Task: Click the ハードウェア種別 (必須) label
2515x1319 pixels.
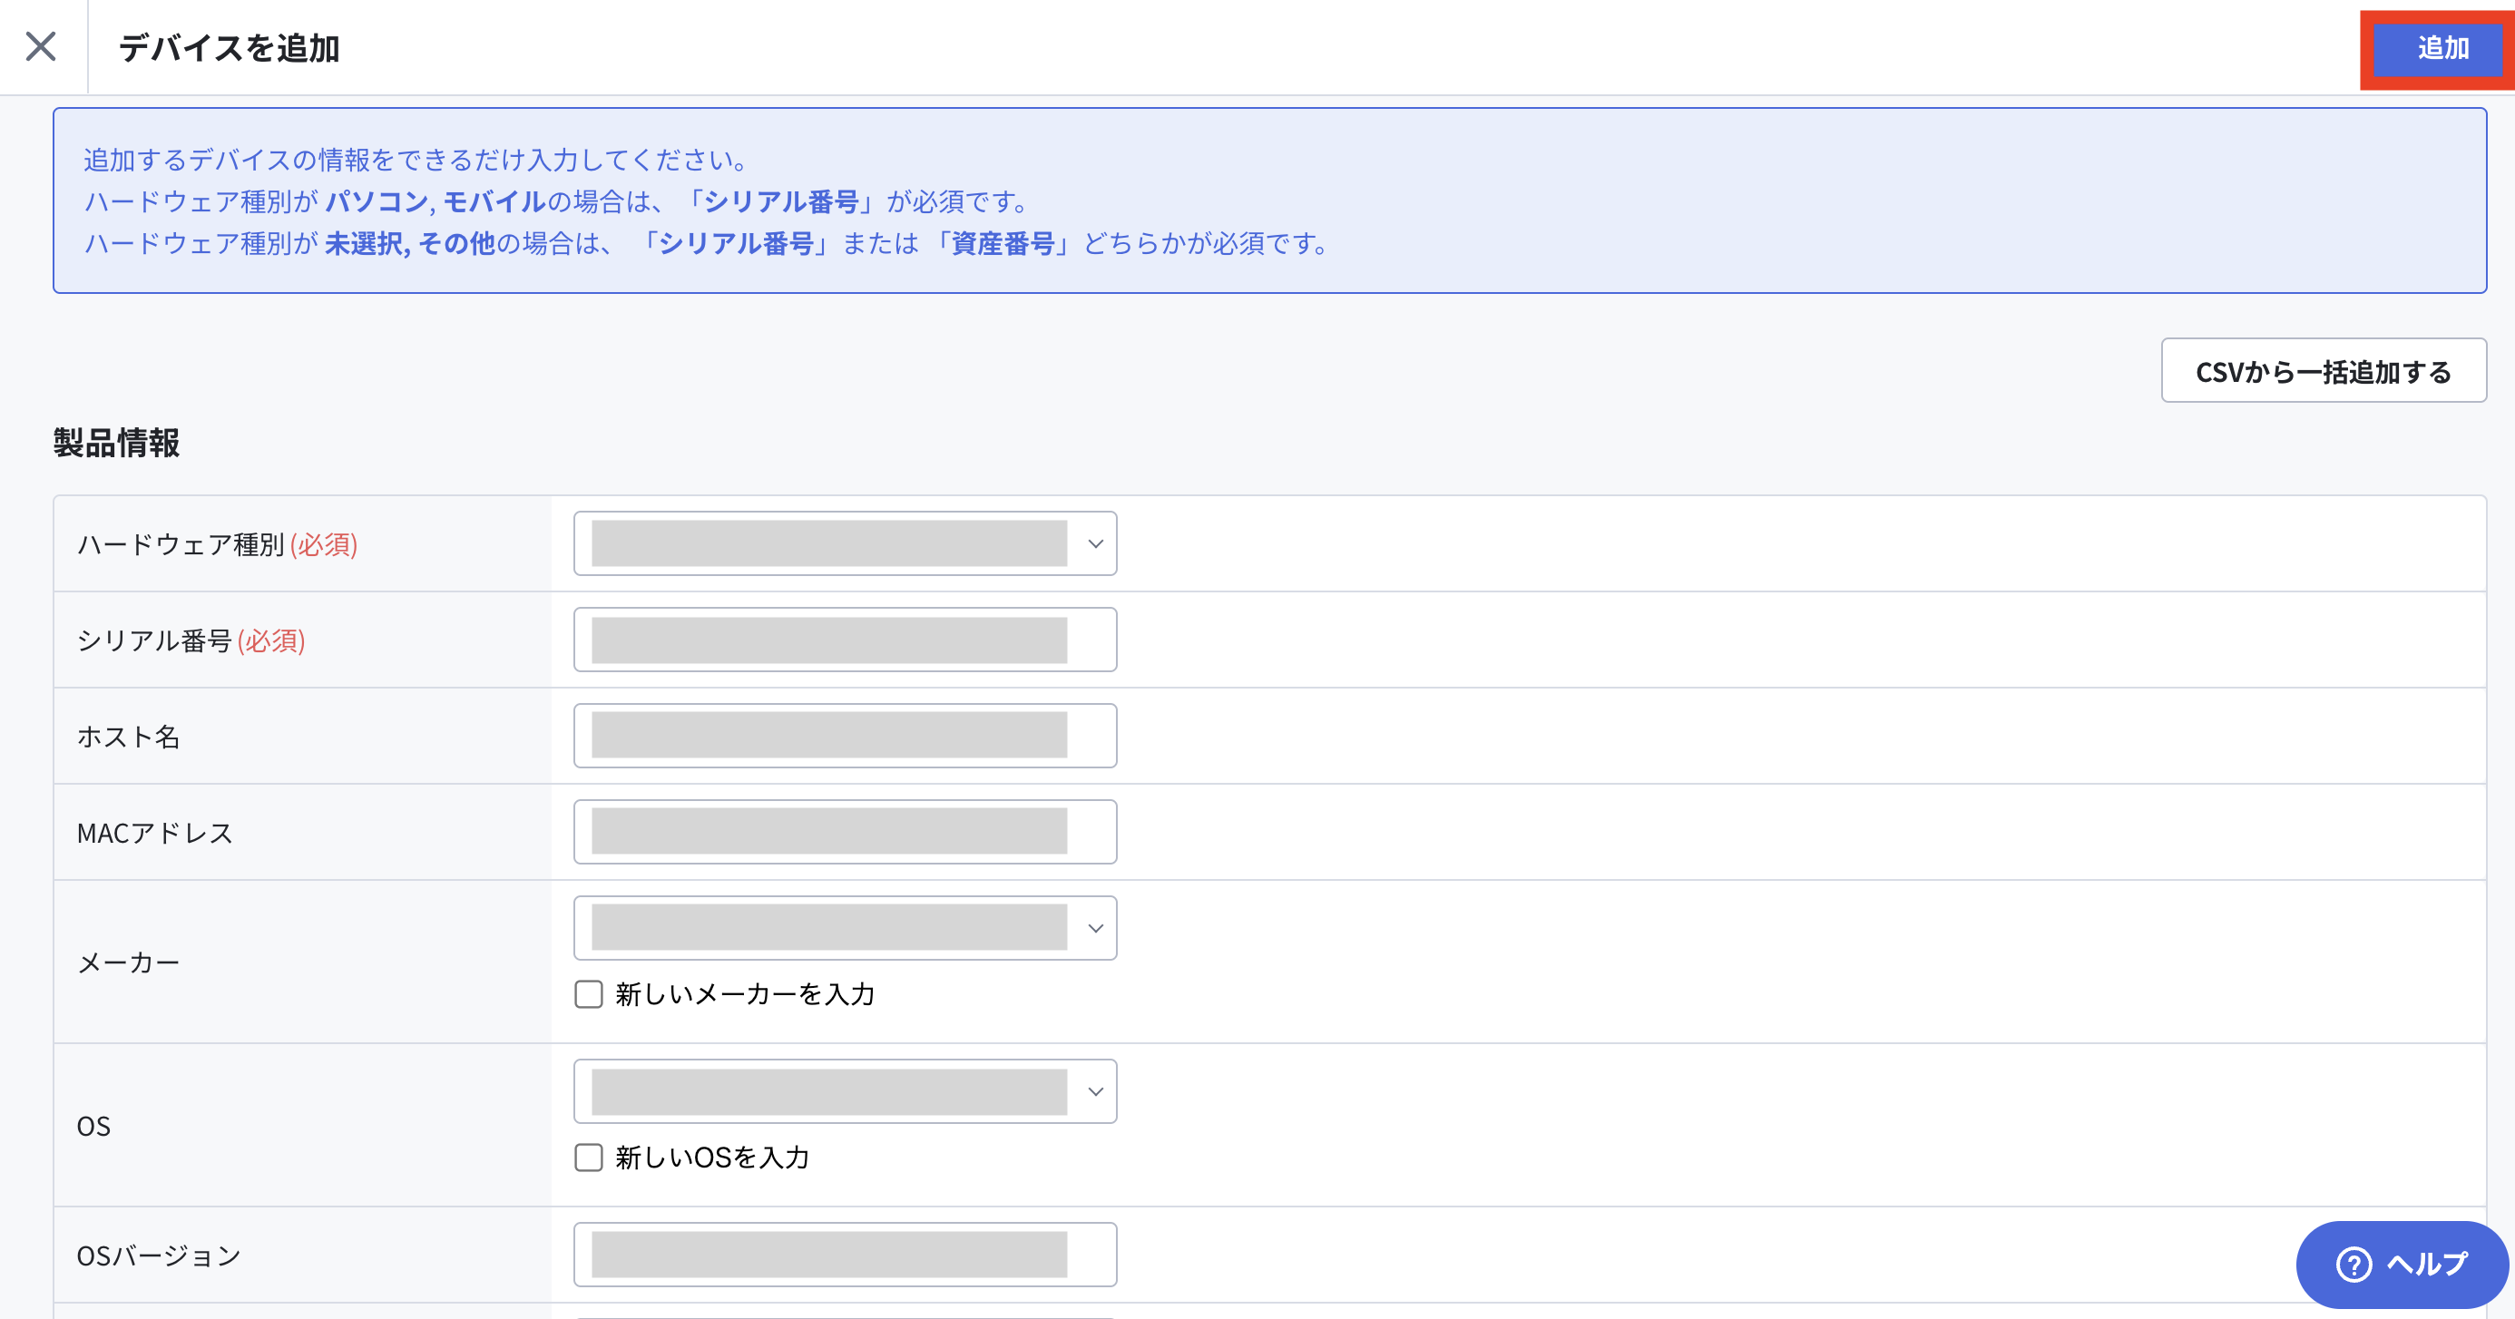Action: [218, 543]
